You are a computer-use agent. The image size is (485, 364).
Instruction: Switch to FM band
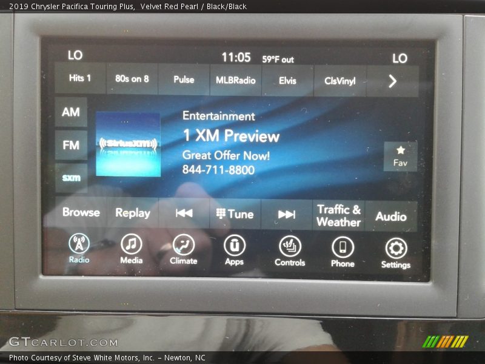point(71,145)
